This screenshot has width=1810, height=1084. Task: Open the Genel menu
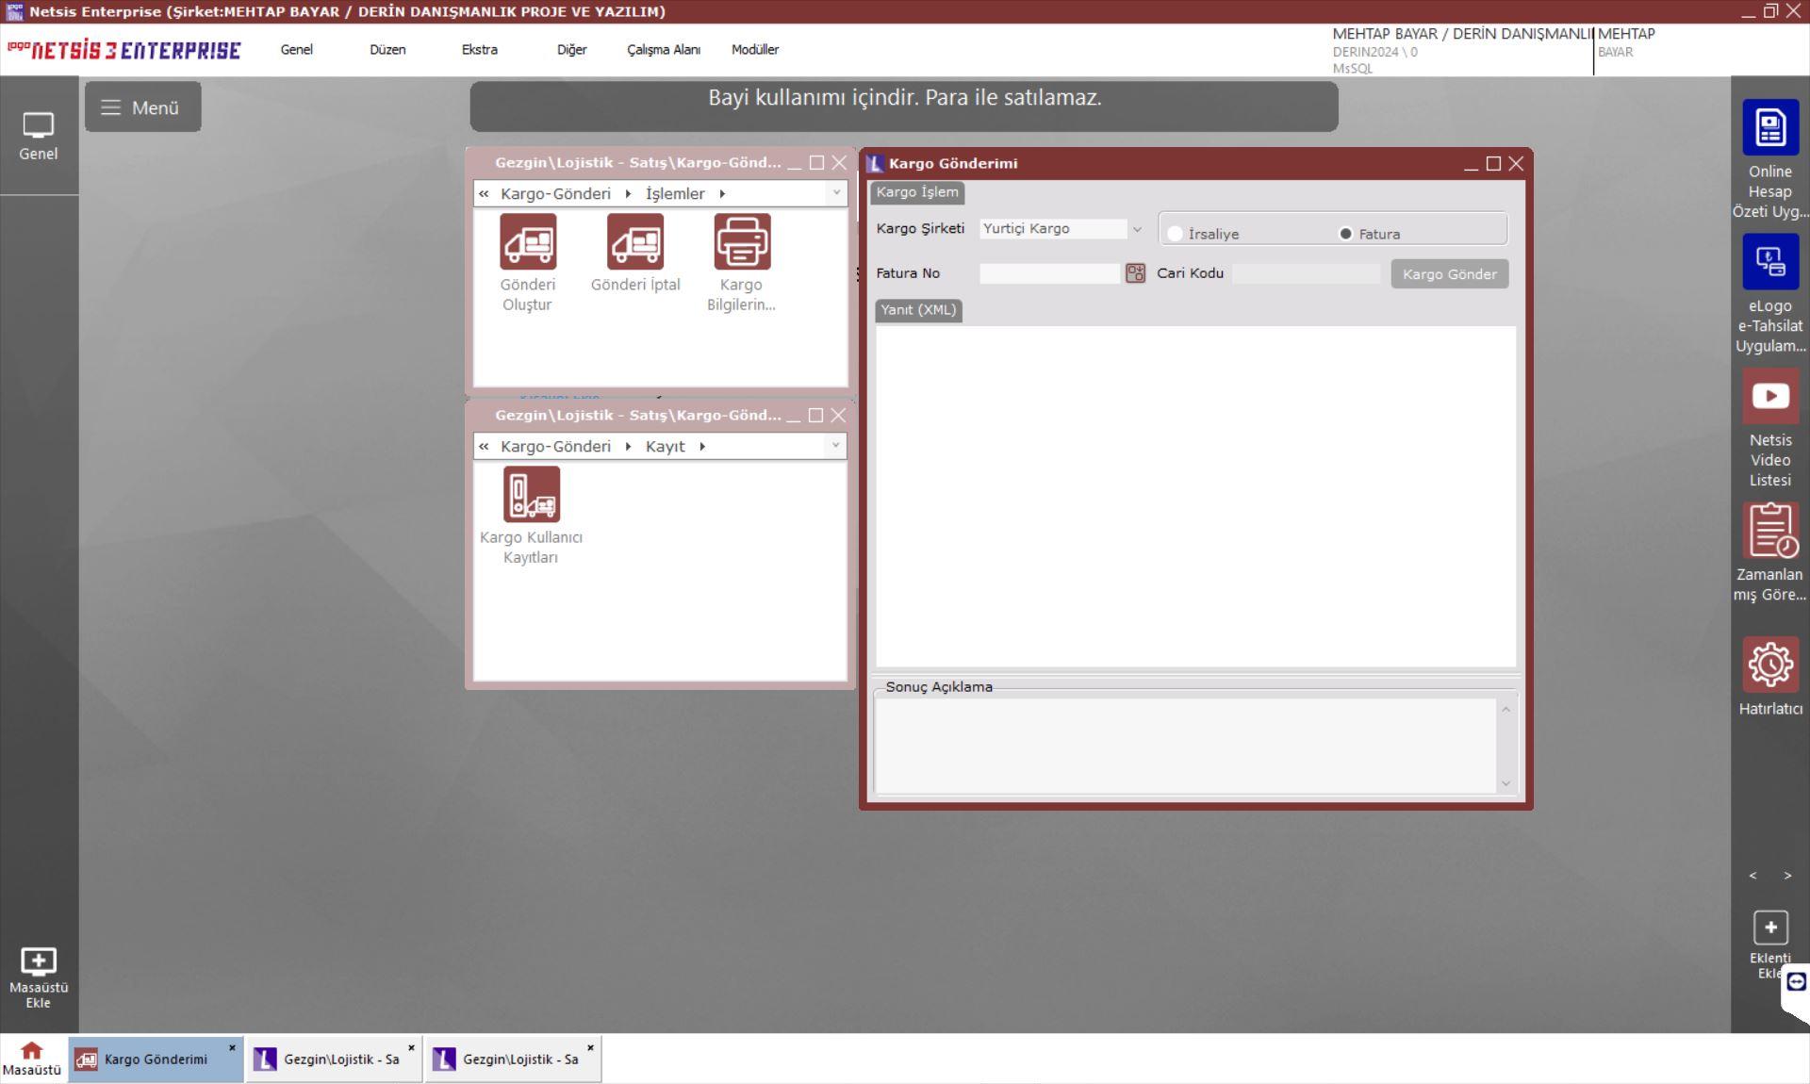pyautogui.click(x=296, y=50)
